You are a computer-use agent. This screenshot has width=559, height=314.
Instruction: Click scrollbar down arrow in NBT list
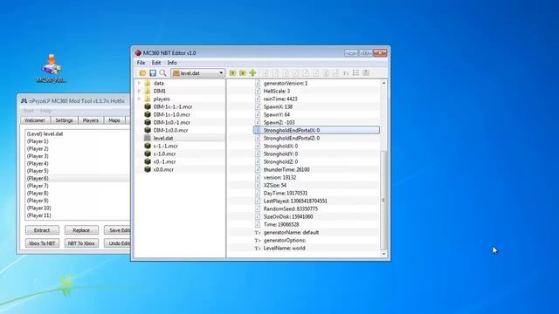click(383, 254)
